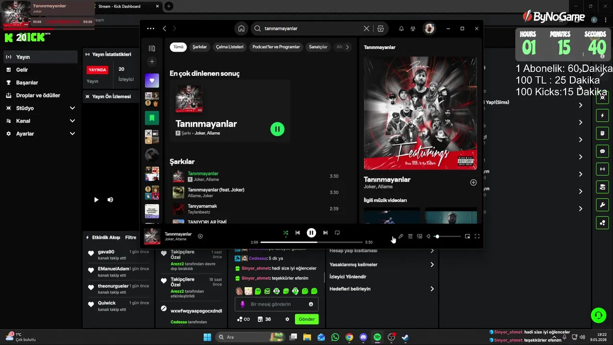Open the Spotify browse icon
The height and width of the screenshot is (345, 613).
[381, 28]
